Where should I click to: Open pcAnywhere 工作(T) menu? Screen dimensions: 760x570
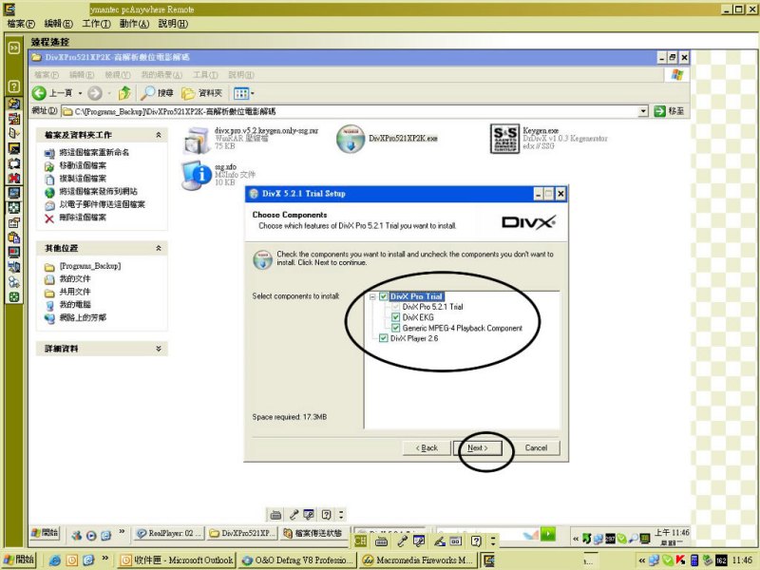point(96,23)
